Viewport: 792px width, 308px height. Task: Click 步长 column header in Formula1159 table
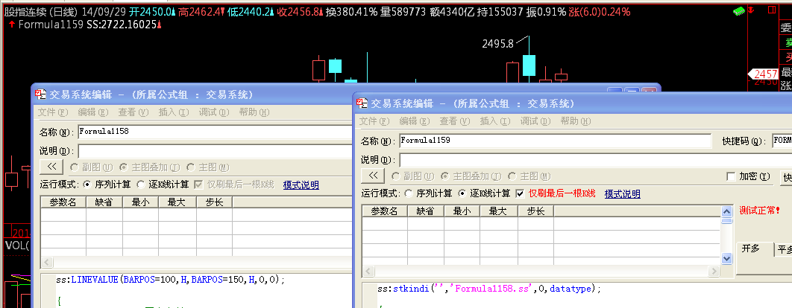[x=536, y=211]
